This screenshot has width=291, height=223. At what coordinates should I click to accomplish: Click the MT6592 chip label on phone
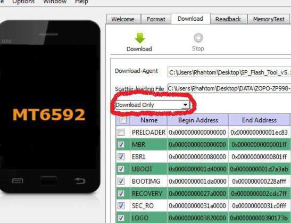48,114
